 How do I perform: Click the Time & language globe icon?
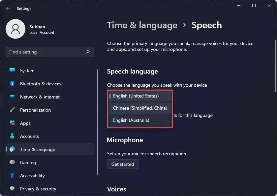pos(12,149)
